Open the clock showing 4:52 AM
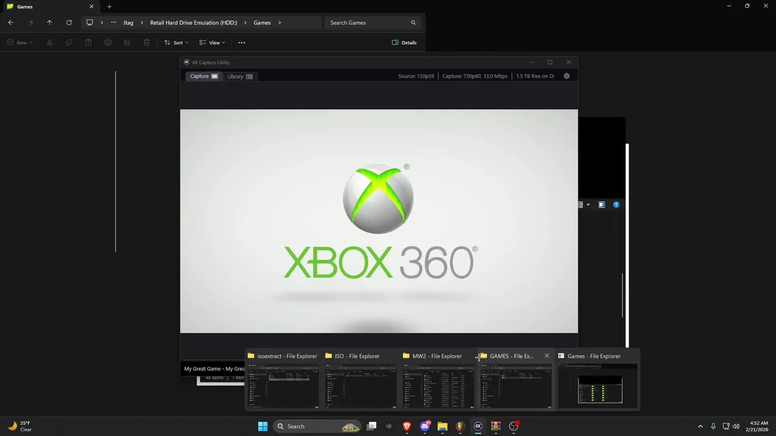Viewport: 776px width, 436px height. point(758,426)
